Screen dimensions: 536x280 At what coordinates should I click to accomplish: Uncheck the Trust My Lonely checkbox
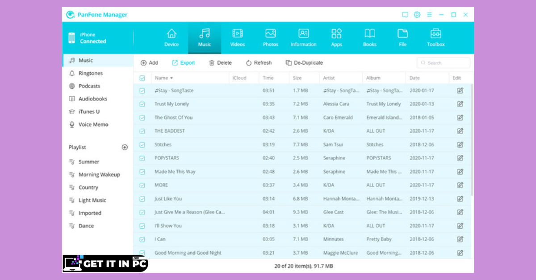pyautogui.click(x=142, y=104)
